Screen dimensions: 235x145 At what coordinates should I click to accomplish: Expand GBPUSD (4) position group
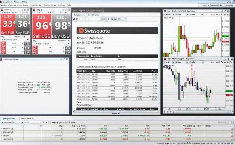pyautogui.click(x=1, y=132)
